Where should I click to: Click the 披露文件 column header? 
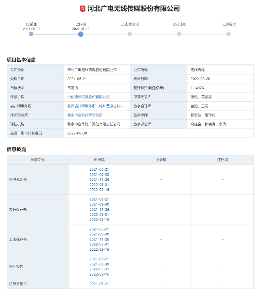coord(38,160)
